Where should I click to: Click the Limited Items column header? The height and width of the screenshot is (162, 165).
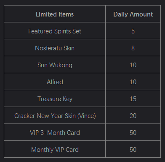55,14
